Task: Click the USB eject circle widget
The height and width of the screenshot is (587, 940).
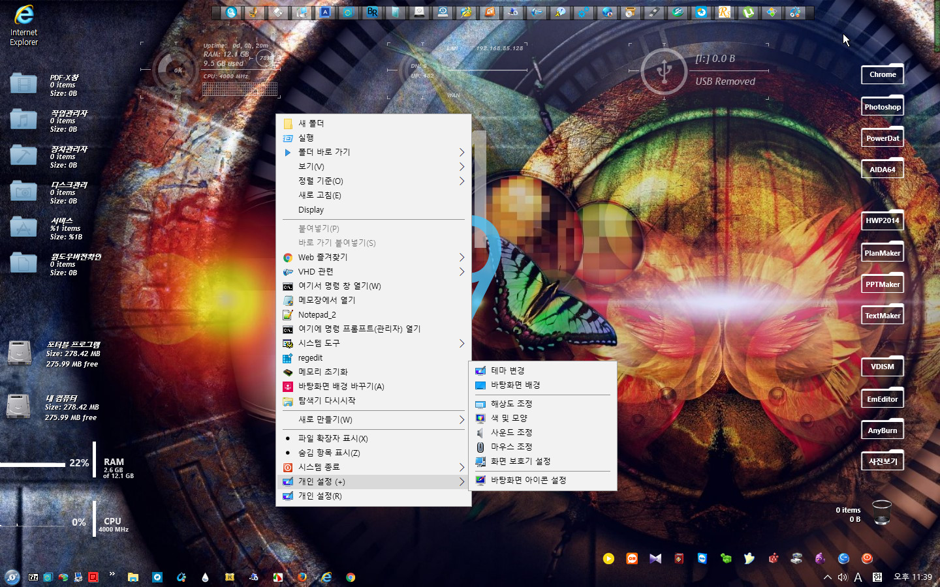Action: coord(664,70)
